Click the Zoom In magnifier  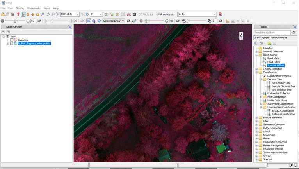[x=48, y=14]
